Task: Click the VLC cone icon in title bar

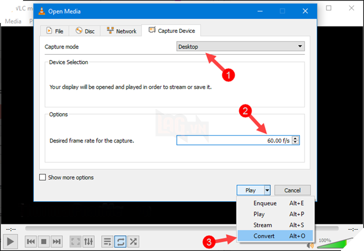Action: [42, 11]
